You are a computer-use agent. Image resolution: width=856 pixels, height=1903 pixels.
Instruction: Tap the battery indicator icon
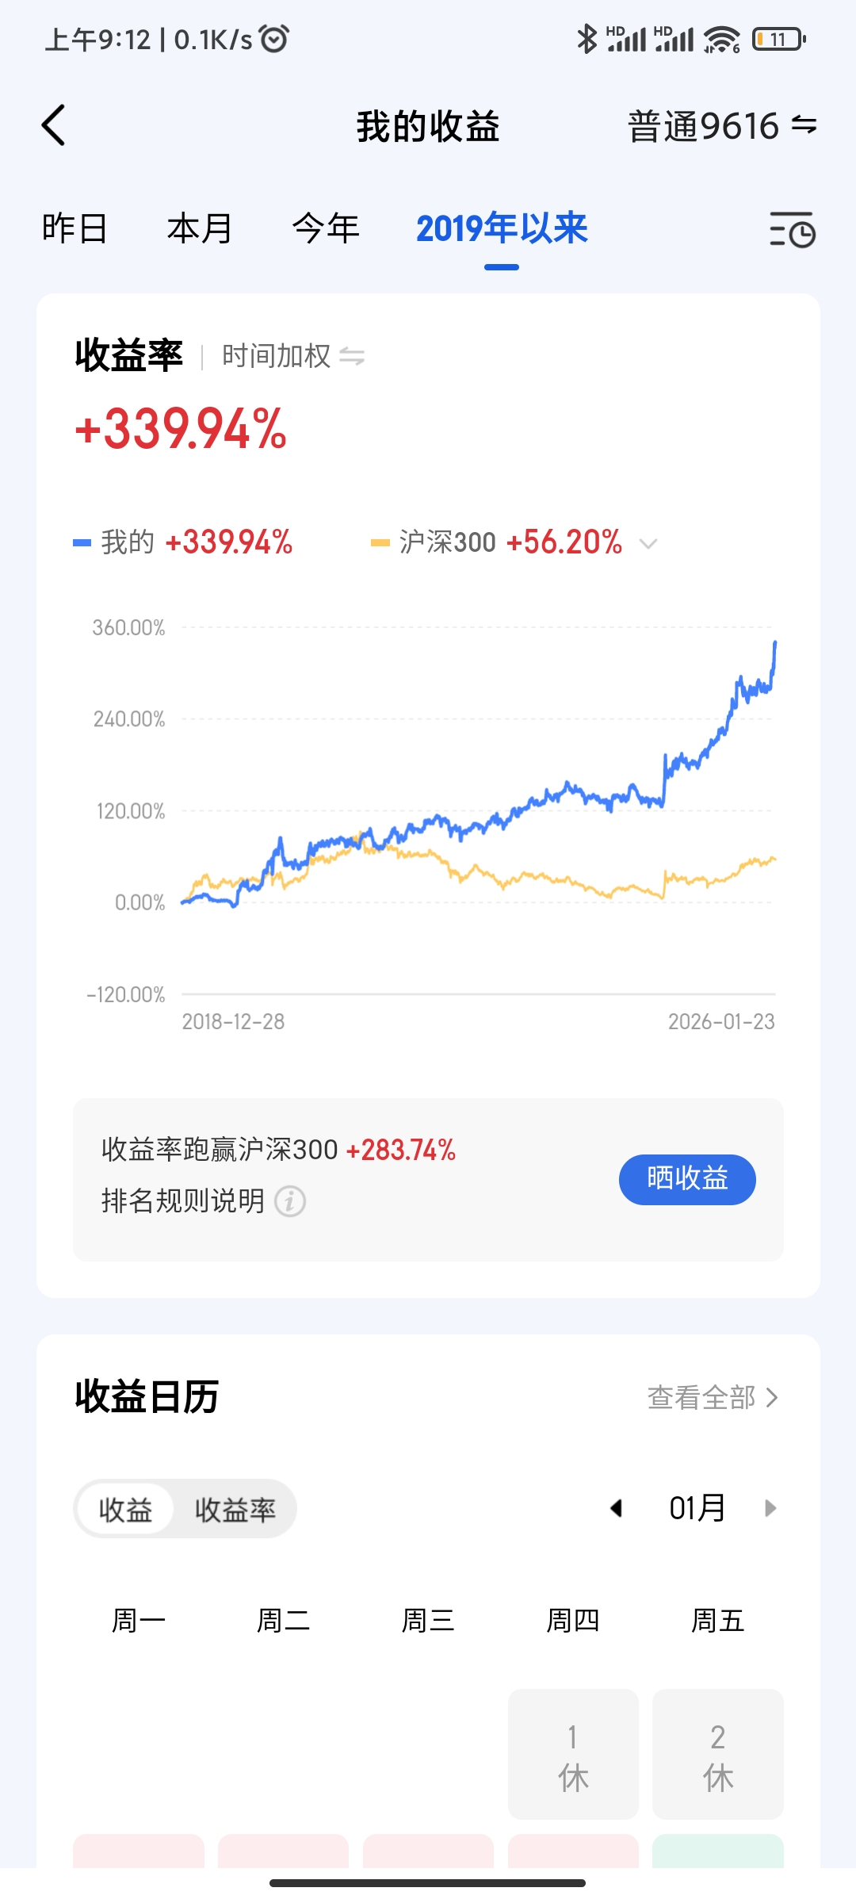[x=778, y=39]
